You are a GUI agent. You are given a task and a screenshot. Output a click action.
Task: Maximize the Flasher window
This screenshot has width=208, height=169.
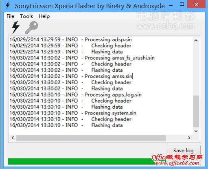click(x=182, y=4)
